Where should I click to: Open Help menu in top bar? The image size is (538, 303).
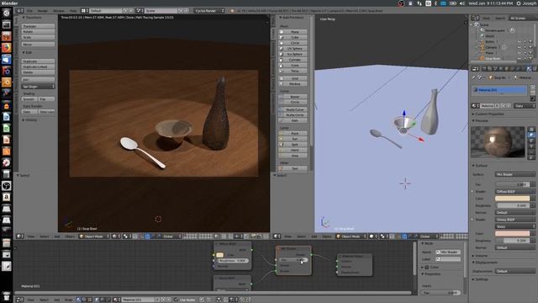point(73,11)
